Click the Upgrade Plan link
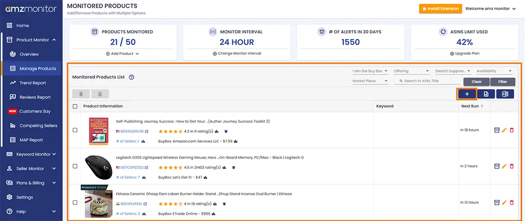 [x=464, y=53]
